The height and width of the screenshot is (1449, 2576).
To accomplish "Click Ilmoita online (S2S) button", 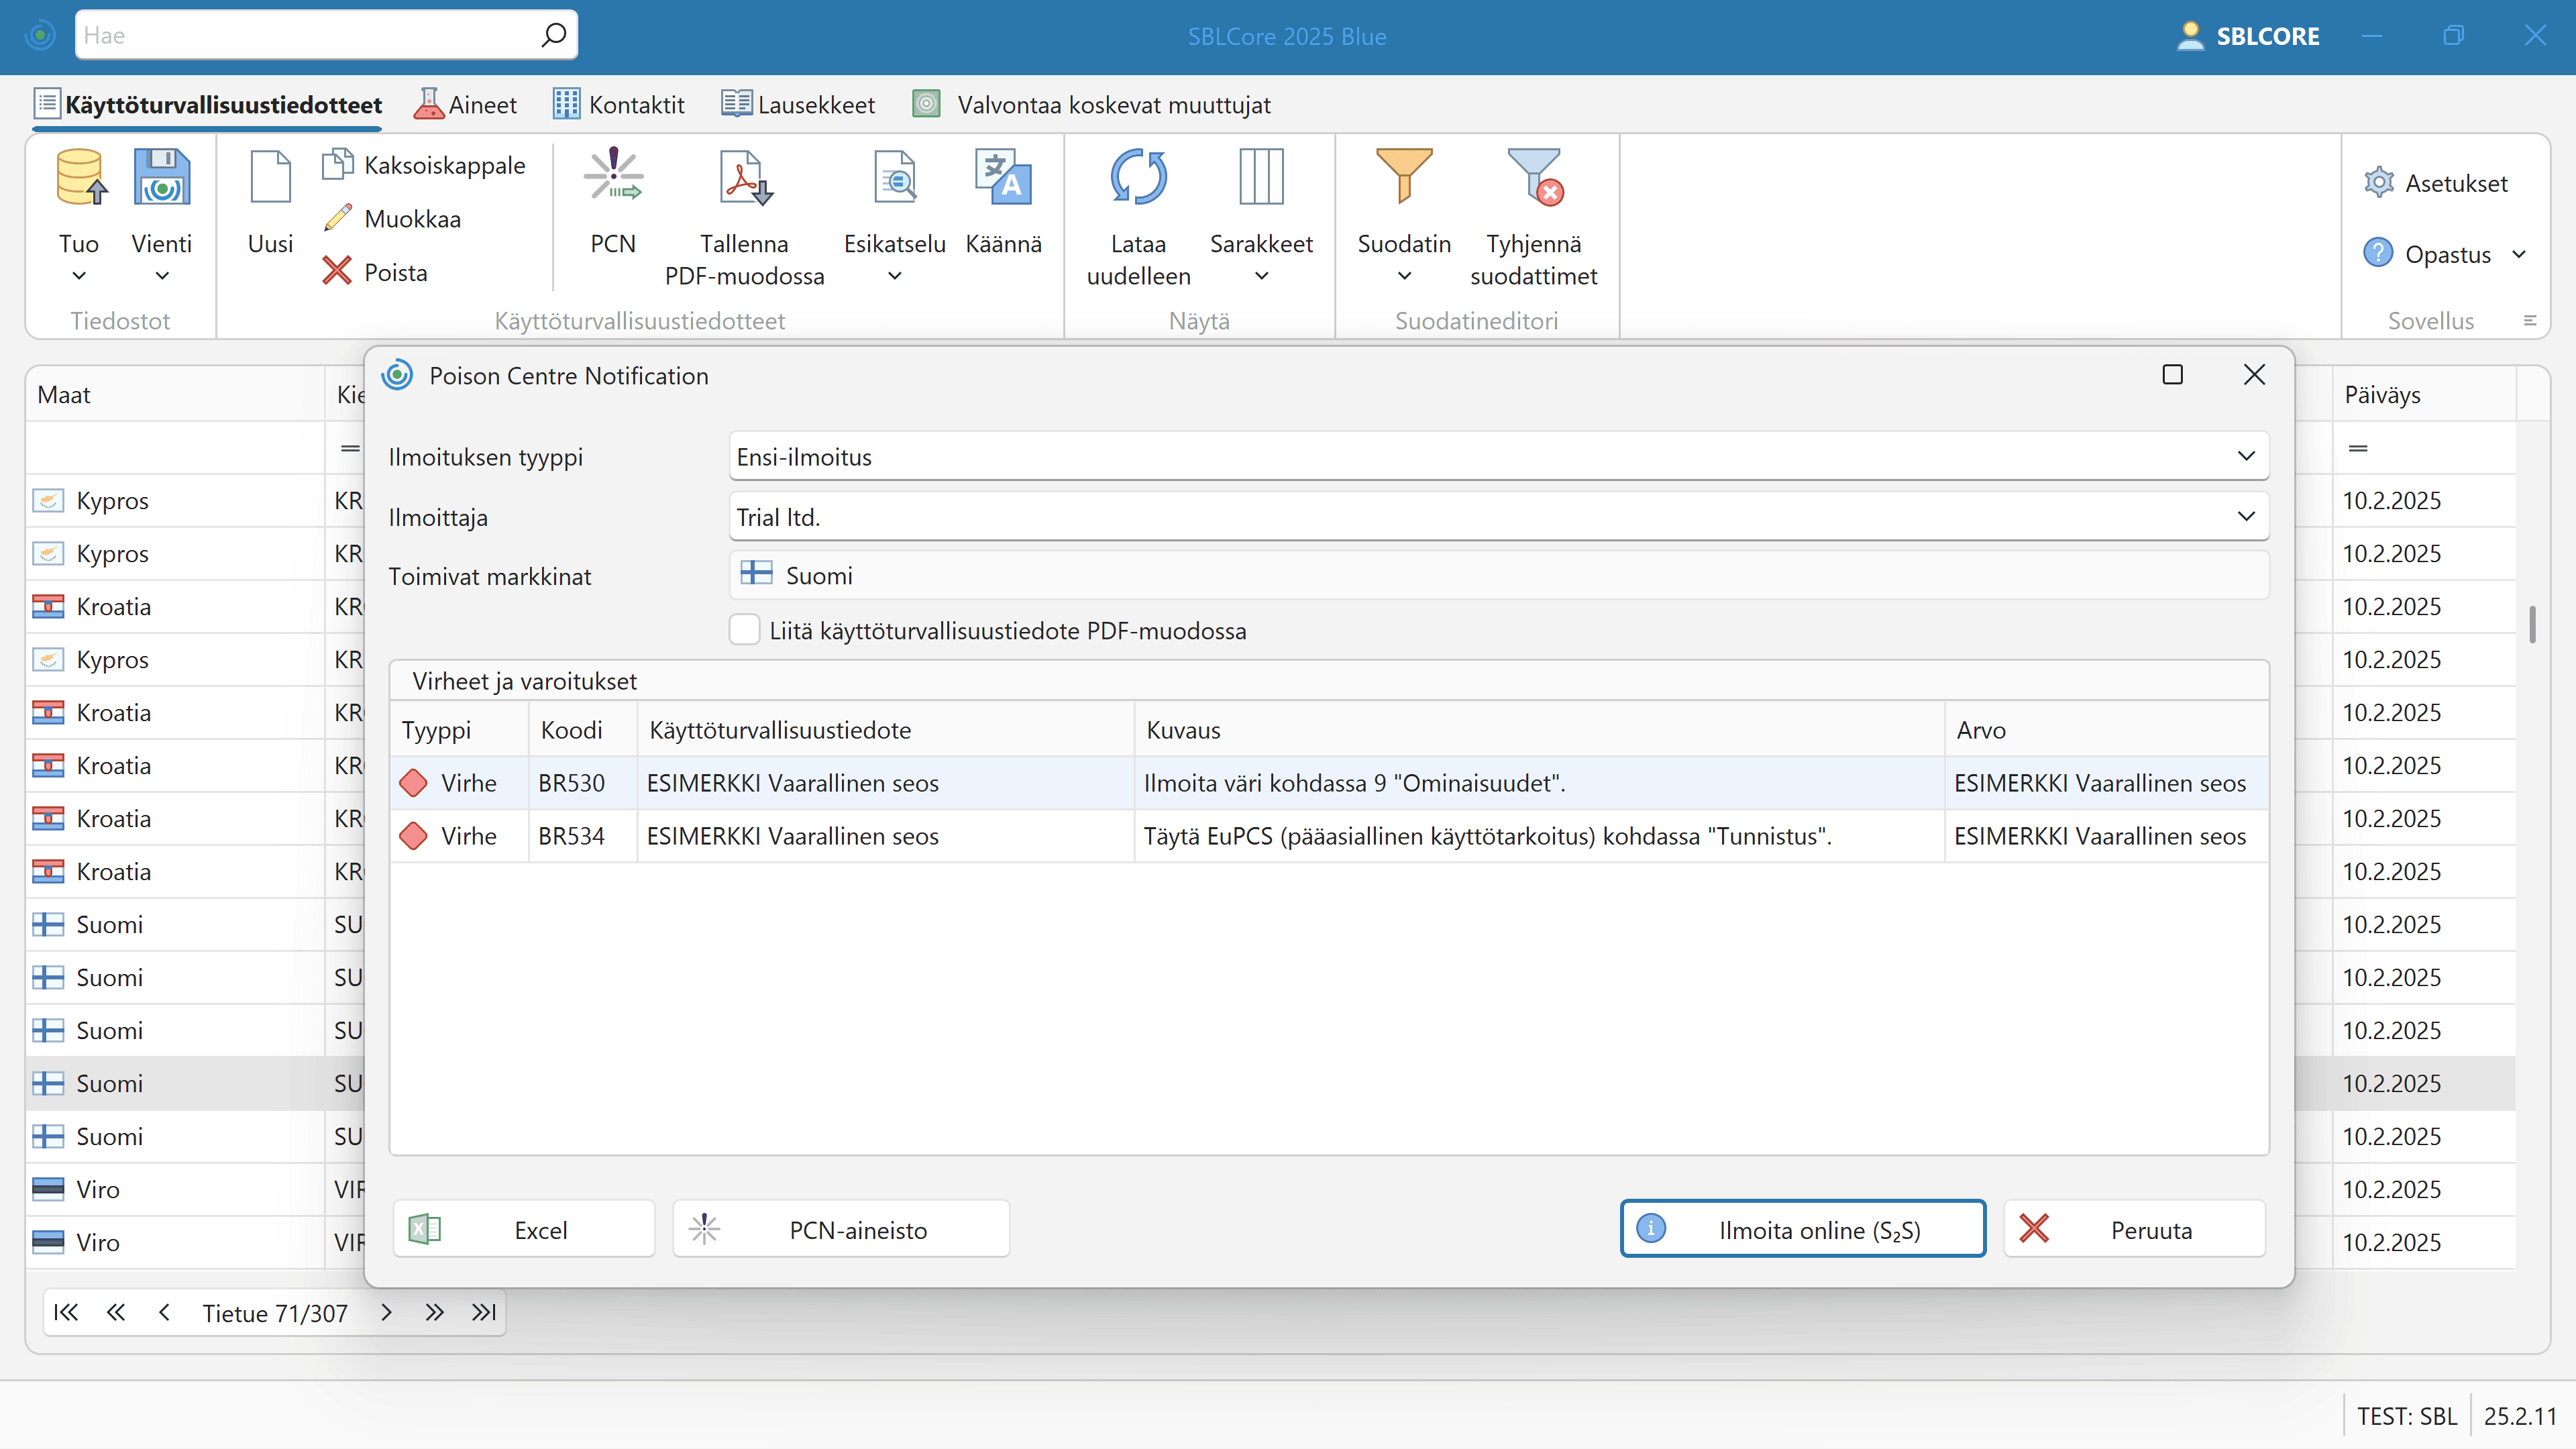I will (1802, 1229).
